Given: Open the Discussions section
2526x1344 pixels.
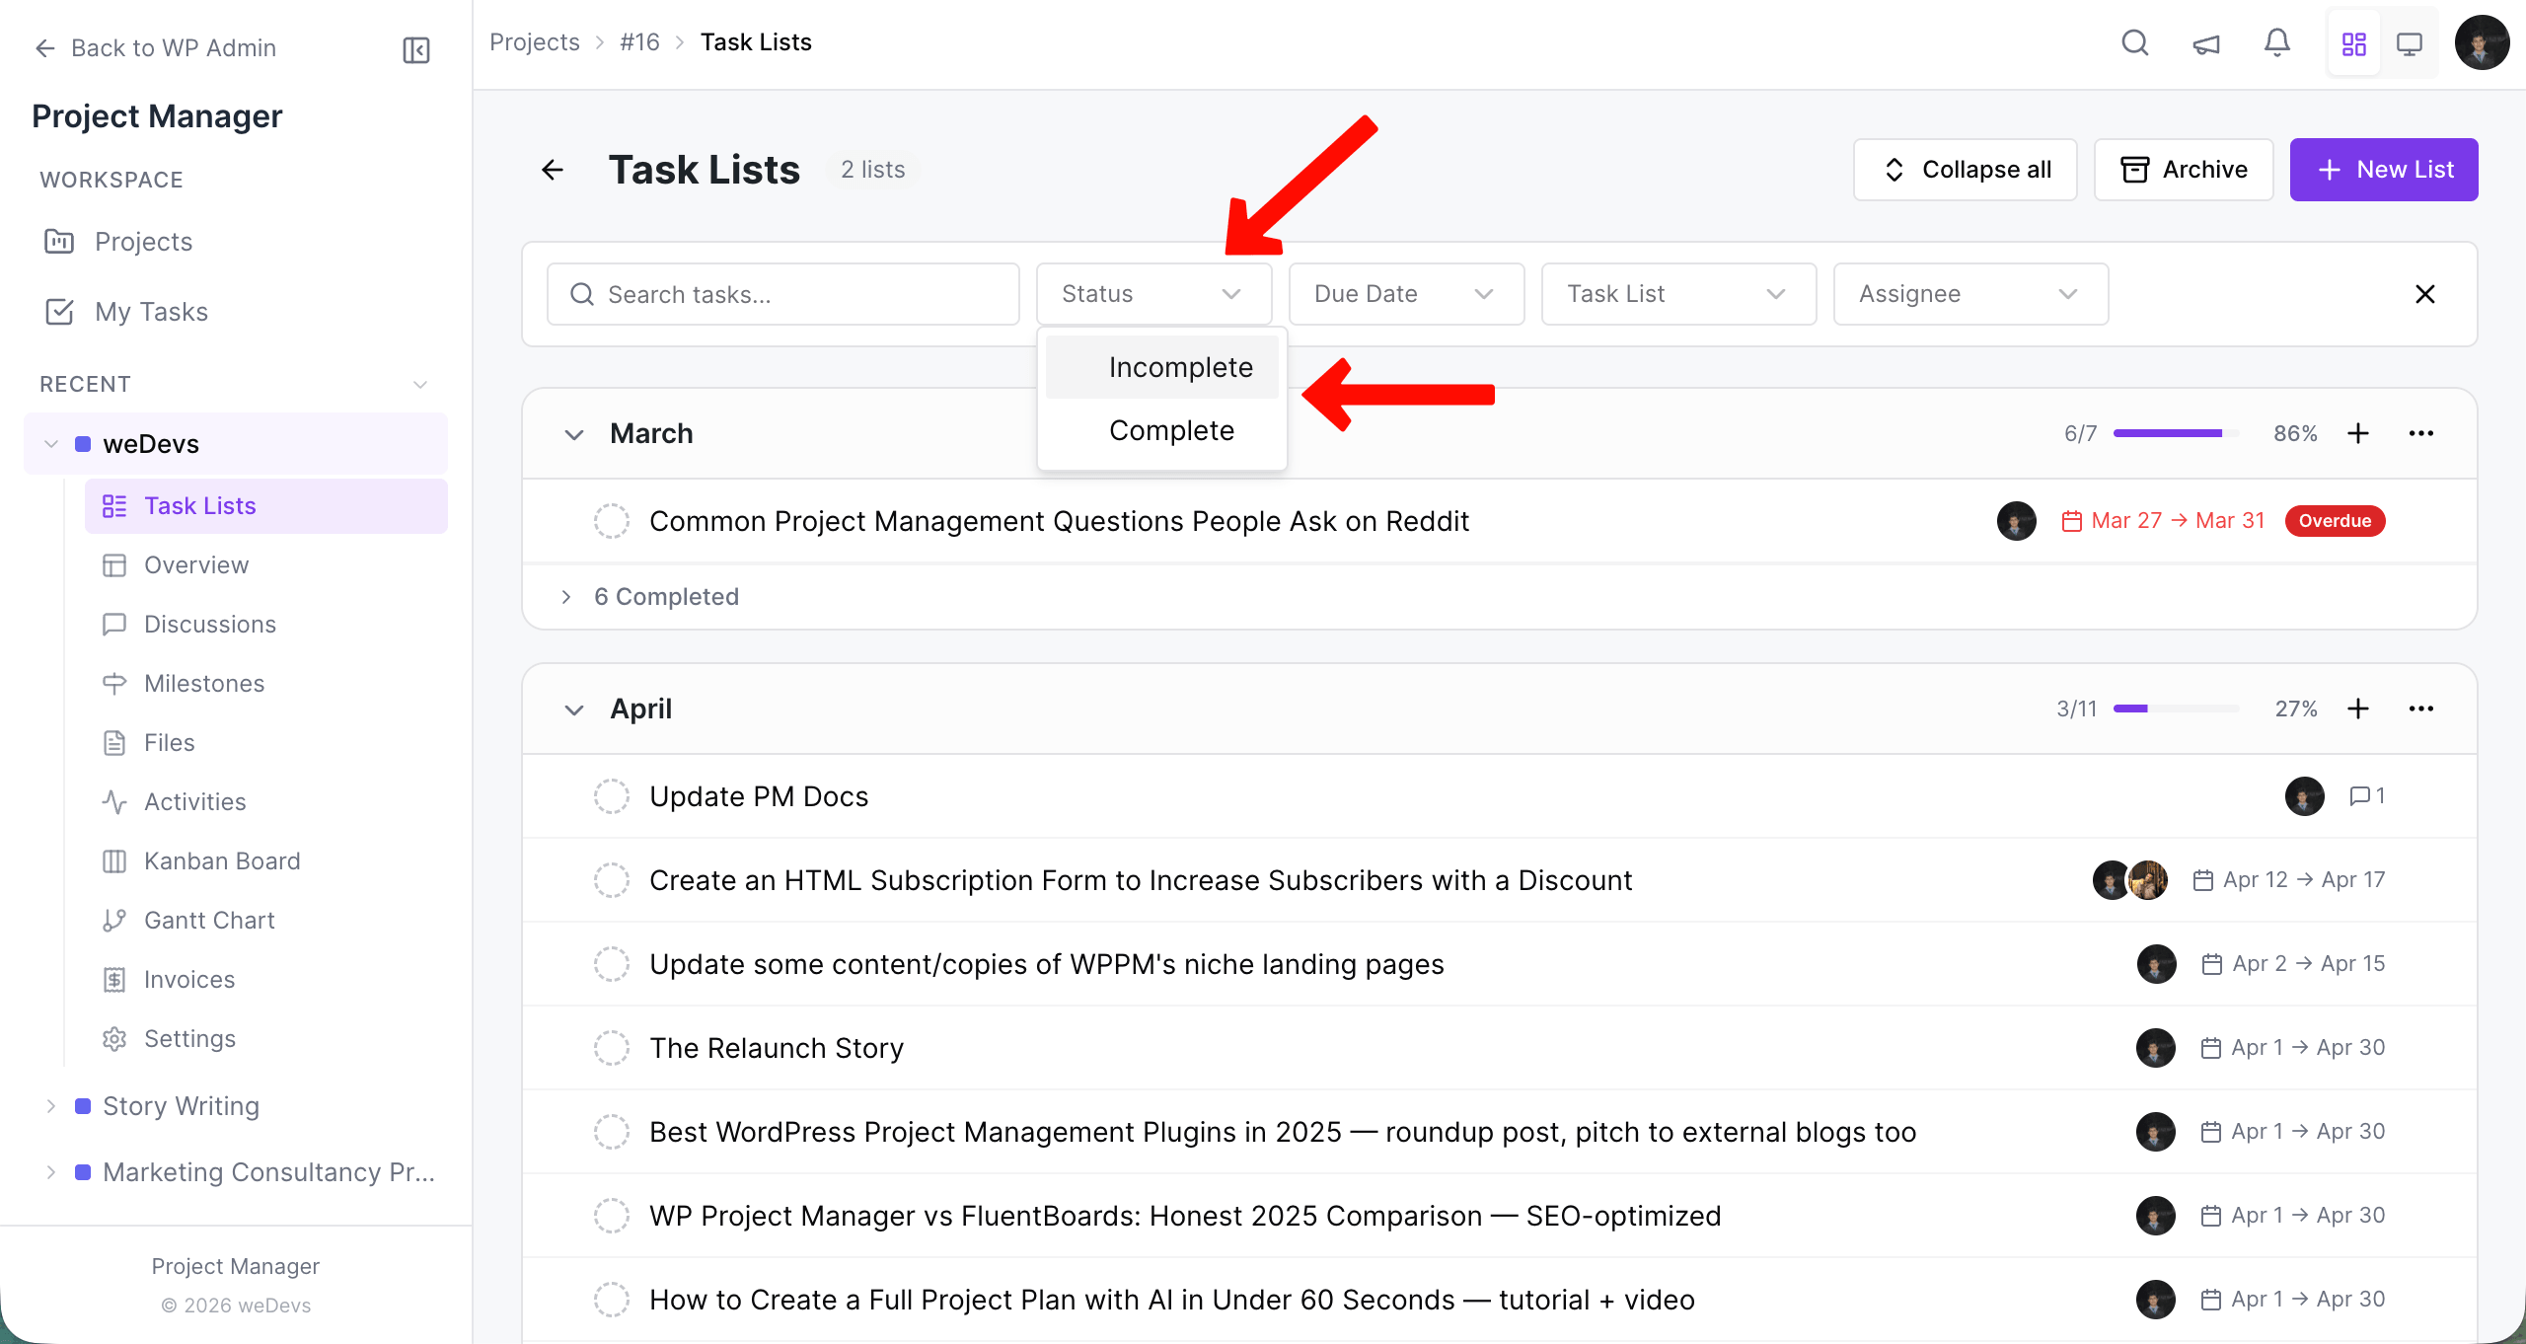Looking at the screenshot, I should [209, 624].
